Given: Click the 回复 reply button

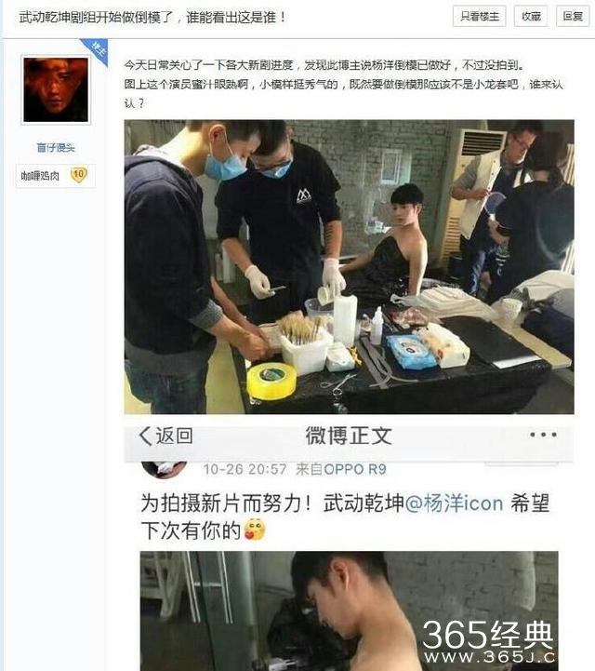Looking at the screenshot, I should [573, 16].
